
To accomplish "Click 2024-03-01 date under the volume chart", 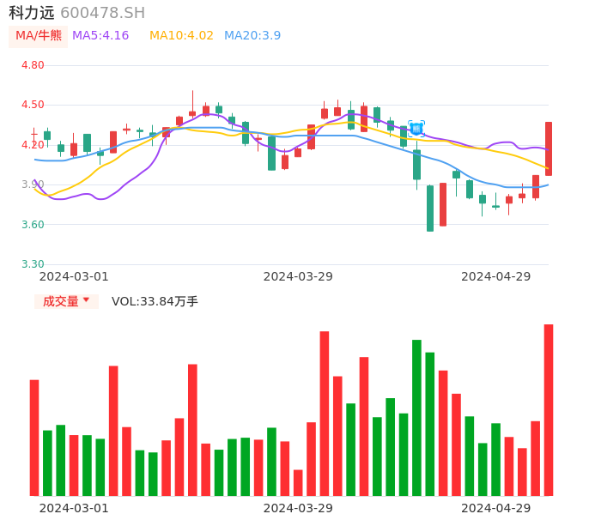I will [x=74, y=508].
